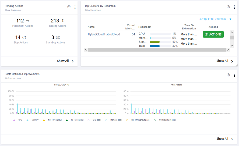Click the Scaling Actions resize icon
239x146 pixels.
point(63,21)
